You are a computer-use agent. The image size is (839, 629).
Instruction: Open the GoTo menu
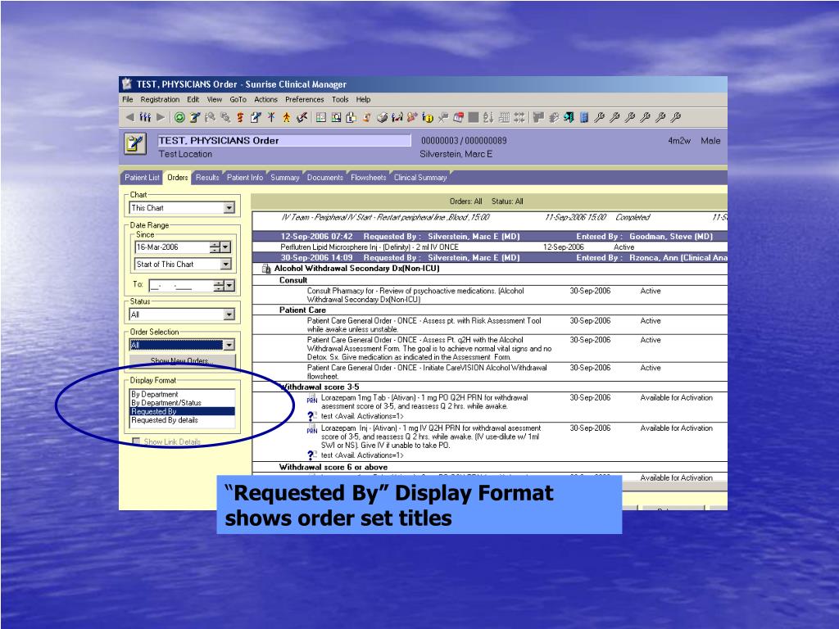(x=238, y=99)
